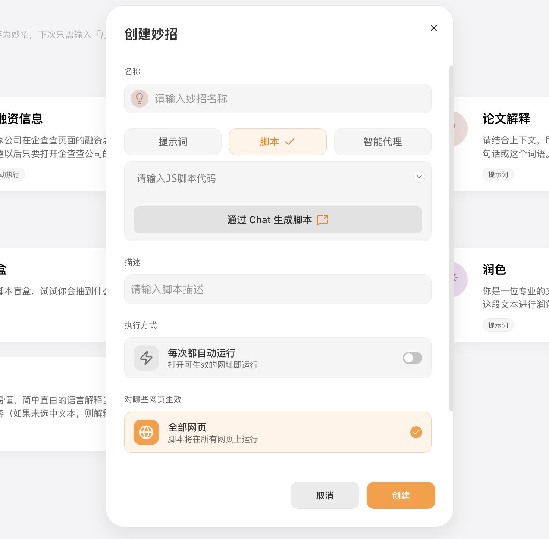Viewport: 549px width, 539px height.
Task: Click the globe icon next to 全部网页
Action: coord(146,432)
